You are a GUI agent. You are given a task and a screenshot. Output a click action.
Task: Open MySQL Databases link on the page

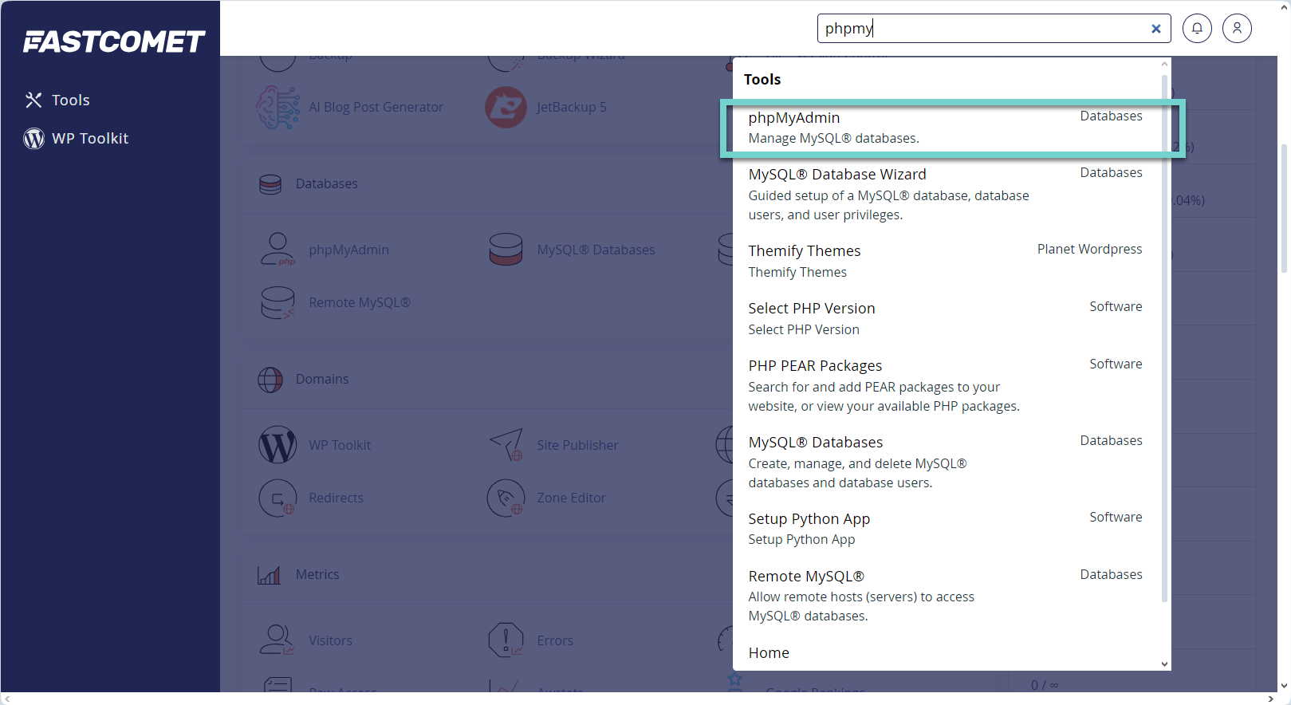[x=596, y=250]
